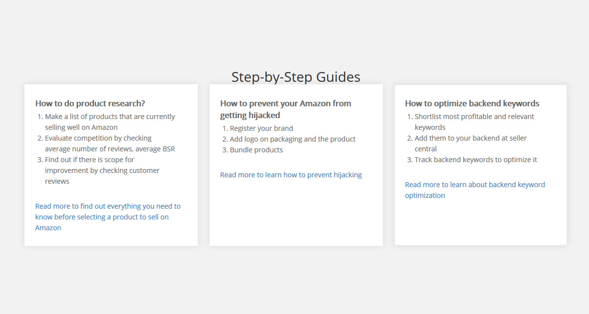Click 'How to prevent your Amazon from getting hijacked' heading
This screenshot has height=314, width=589.
point(285,109)
